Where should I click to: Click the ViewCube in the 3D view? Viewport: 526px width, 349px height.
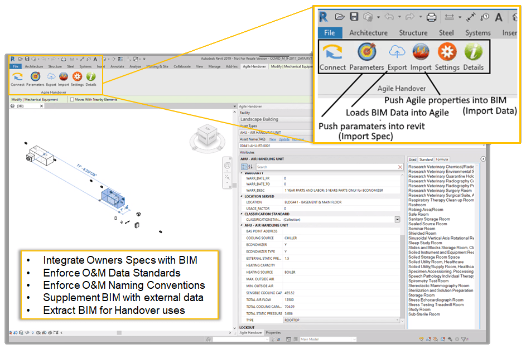207,135
